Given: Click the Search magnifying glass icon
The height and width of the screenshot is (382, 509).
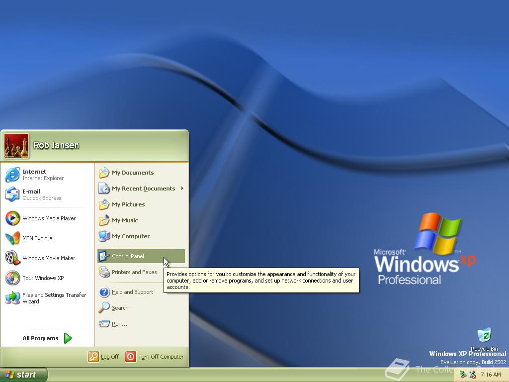Looking at the screenshot, I should click(x=104, y=307).
